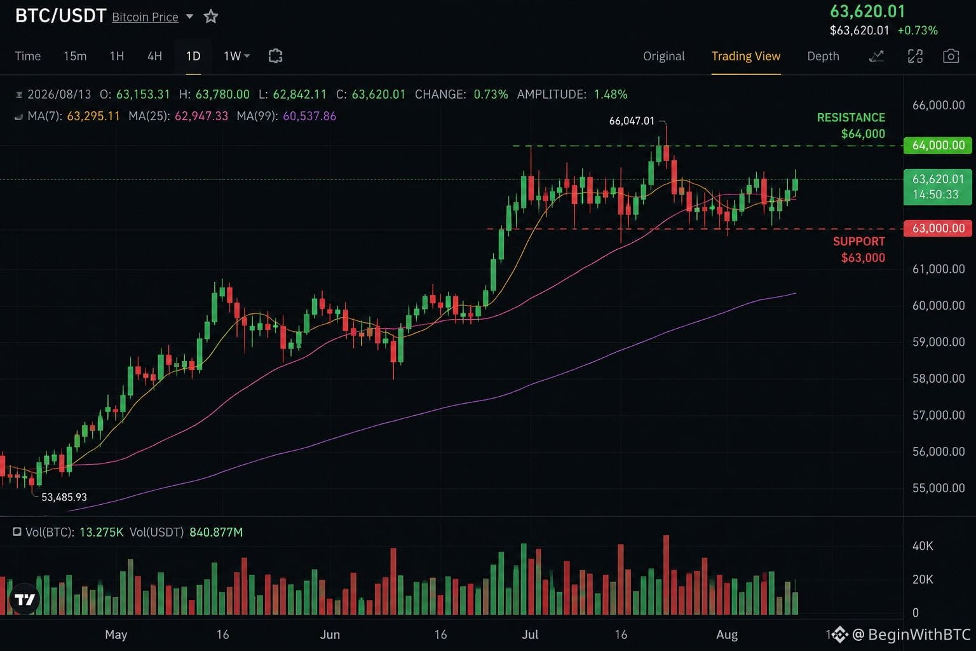Screen dimensions: 976x651
Task: Select the Time interval view
Action: pyautogui.click(x=28, y=56)
